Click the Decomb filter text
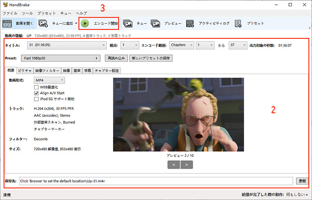 [x=41, y=139]
